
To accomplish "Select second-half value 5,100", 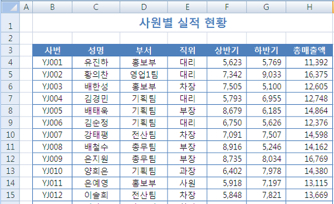I will [266, 86].
